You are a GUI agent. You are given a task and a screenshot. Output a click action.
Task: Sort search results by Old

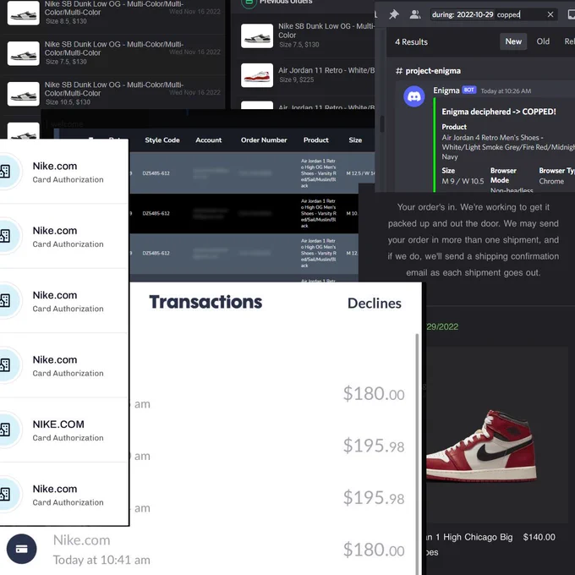[x=543, y=41]
